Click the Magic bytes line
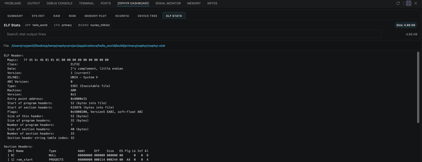The width and height of the screenshot is (422, 162). pos(58,60)
